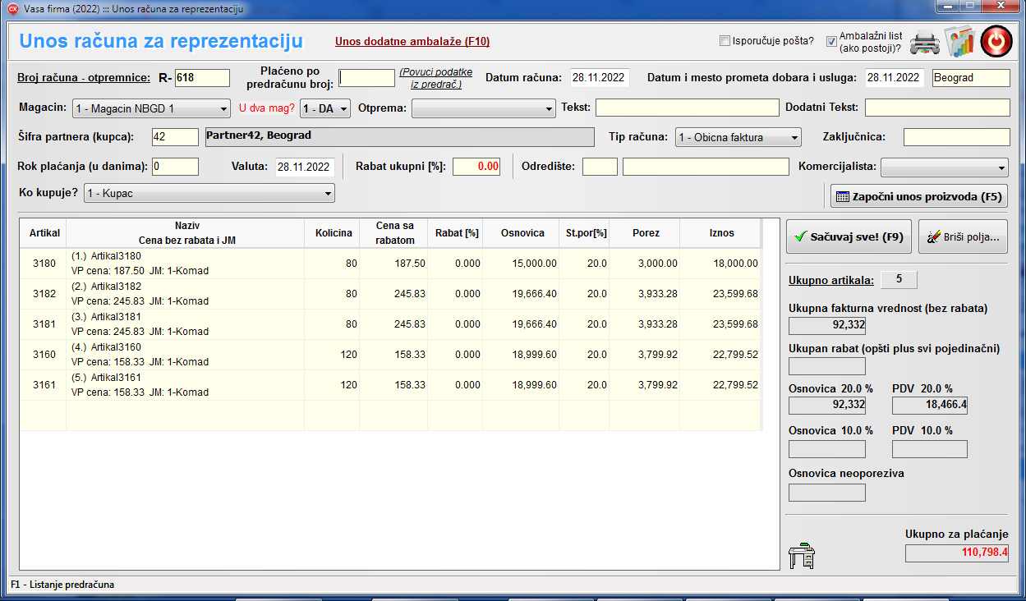Screen dimensions: 1026x601
Task: Click the Datum prometa dobara date field
Action: coord(895,78)
